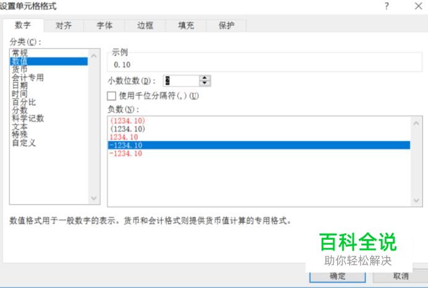
Task: Select the 百分比 category
Action: point(49,102)
